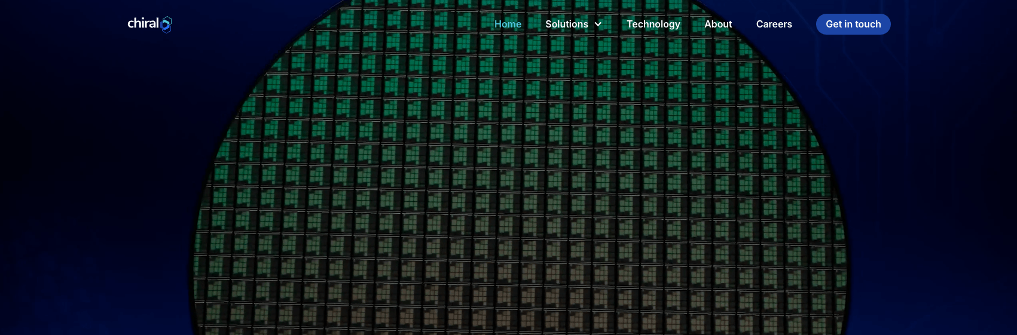Return to homepage via chiral logo
Viewport: 1017px width, 335px height.
click(149, 24)
